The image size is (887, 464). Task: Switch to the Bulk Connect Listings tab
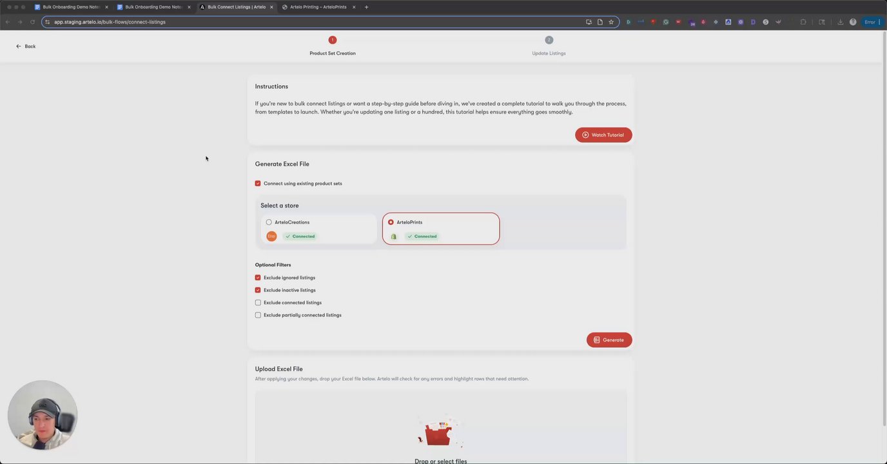click(237, 7)
